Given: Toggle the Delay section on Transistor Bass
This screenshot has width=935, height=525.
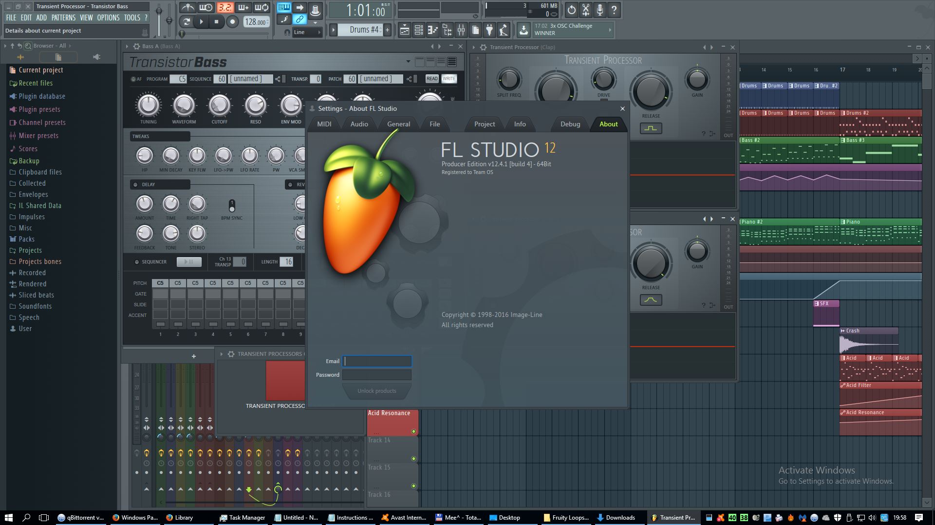Looking at the screenshot, I should (x=135, y=185).
